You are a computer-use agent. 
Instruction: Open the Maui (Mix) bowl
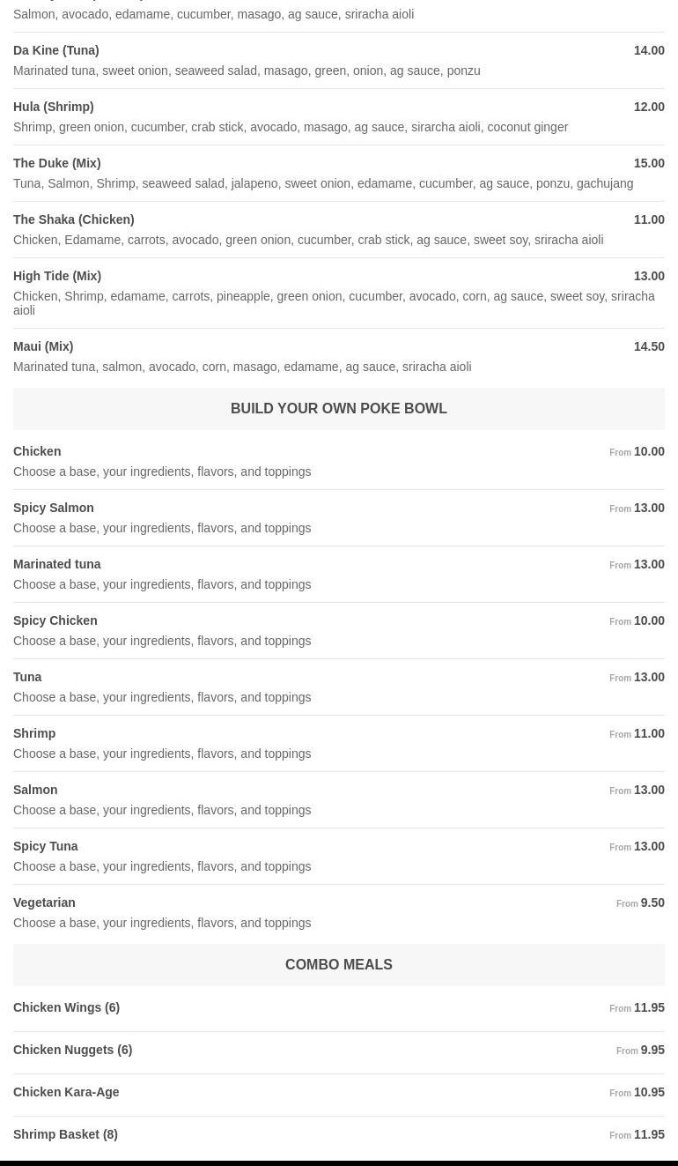[43, 347]
